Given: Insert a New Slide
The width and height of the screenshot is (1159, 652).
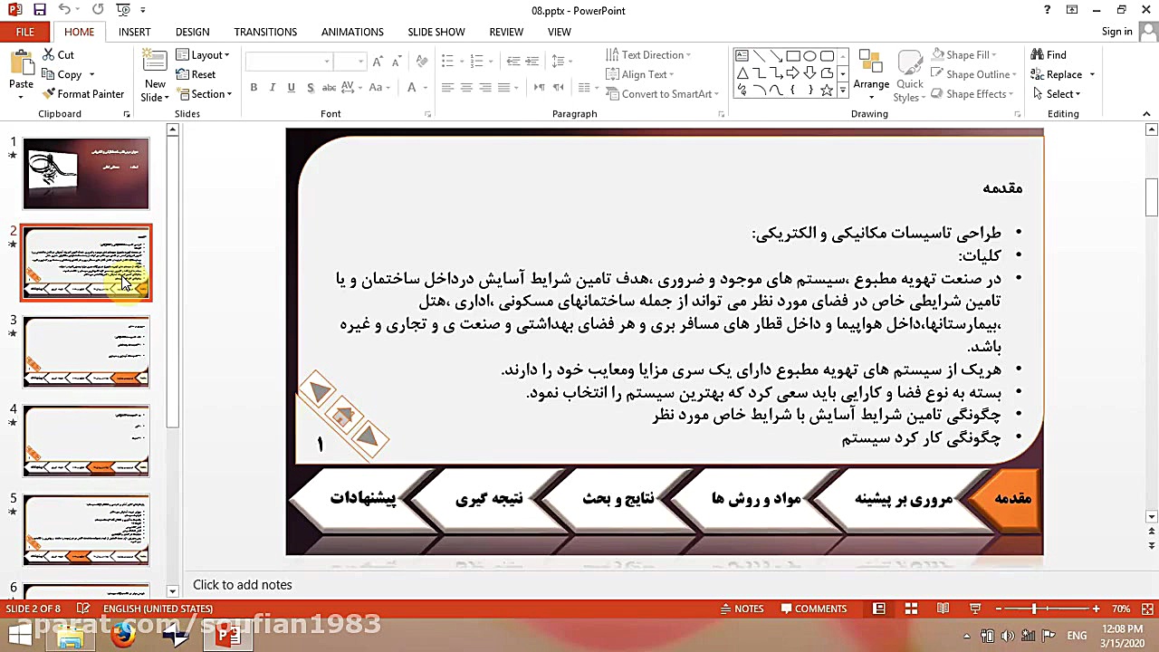Looking at the screenshot, I should [x=155, y=74].
